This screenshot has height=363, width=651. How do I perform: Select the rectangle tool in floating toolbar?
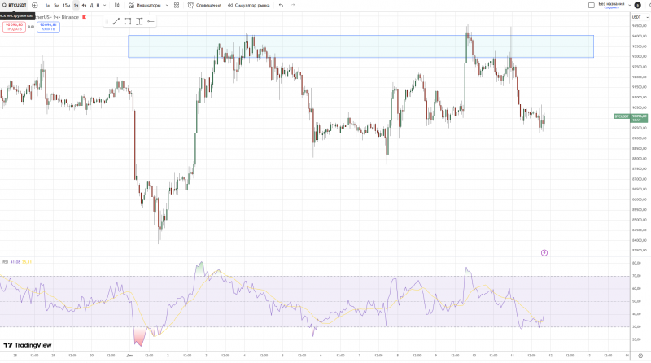click(x=128, y=21)
